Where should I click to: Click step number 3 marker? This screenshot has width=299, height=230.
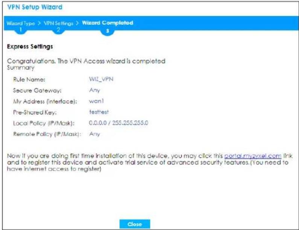click(108, 31)
